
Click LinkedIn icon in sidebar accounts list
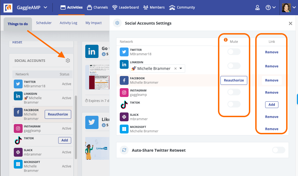pos(18,96)
